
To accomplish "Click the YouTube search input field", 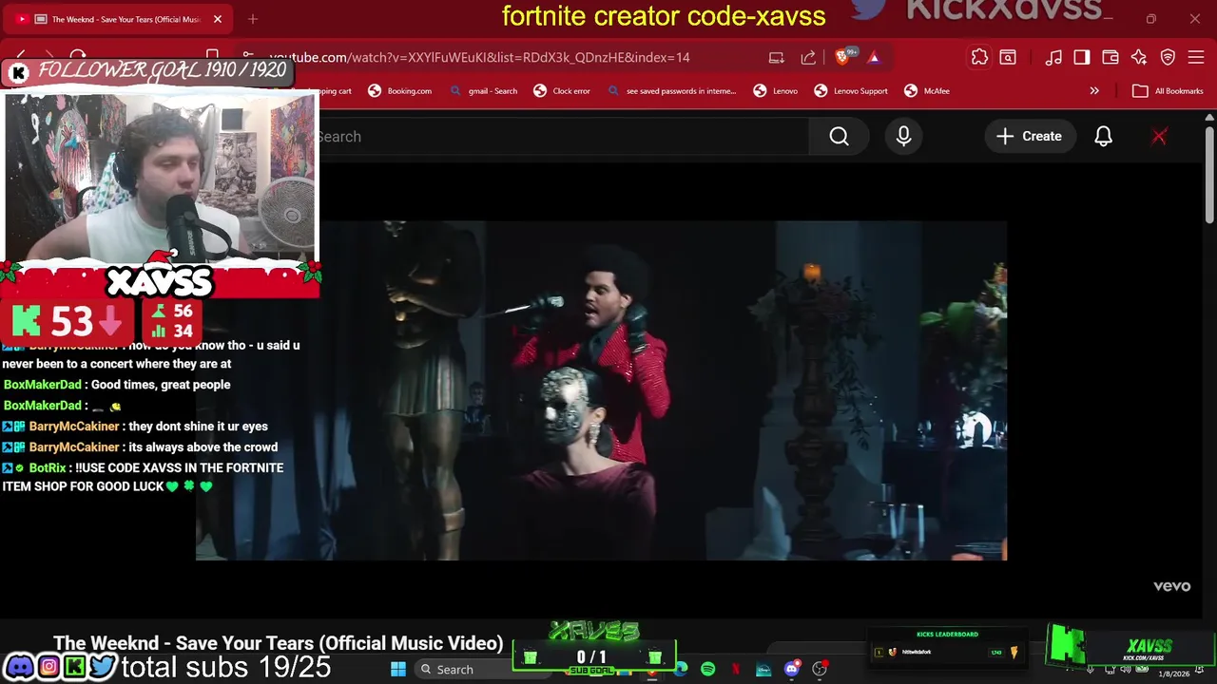I will [561, 137].
